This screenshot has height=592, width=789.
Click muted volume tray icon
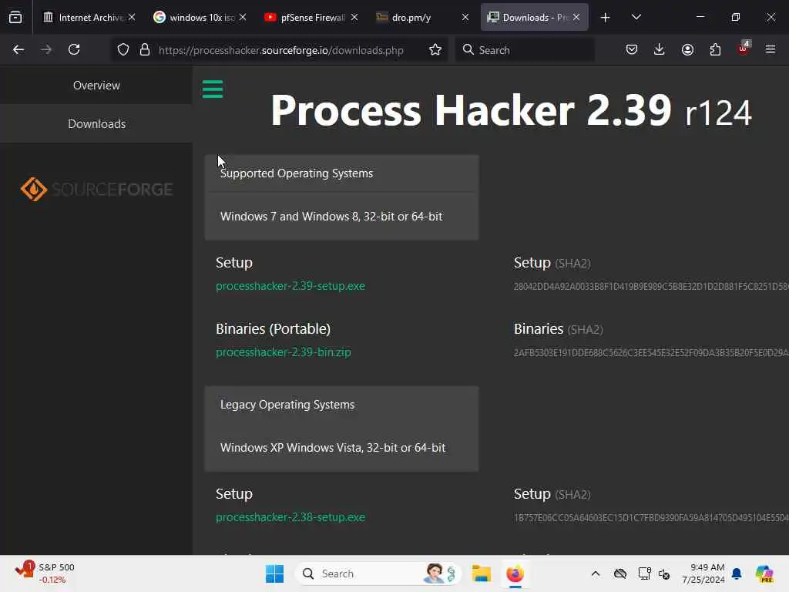pyautogui.click(x=664, y=573)
